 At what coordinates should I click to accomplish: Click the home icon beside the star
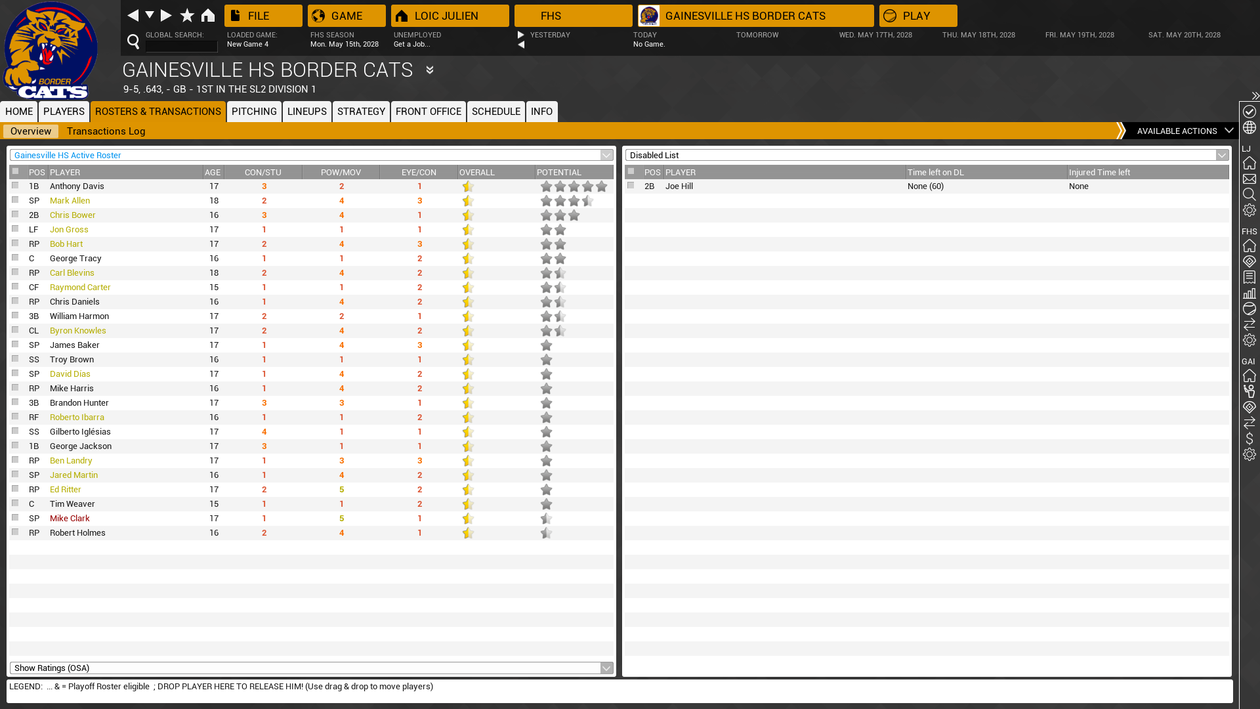coord(208,15)
